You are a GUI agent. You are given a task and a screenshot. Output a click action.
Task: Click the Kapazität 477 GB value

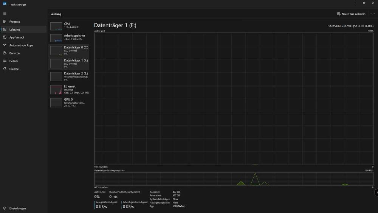pos(176,192)
